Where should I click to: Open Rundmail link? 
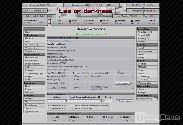tap(147, 42)
